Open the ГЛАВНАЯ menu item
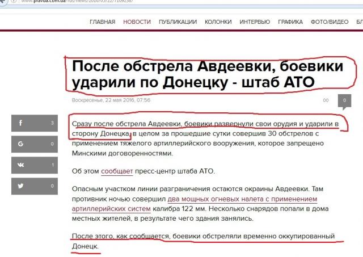This screenshot has width=363, height=257. pos(102,22)
